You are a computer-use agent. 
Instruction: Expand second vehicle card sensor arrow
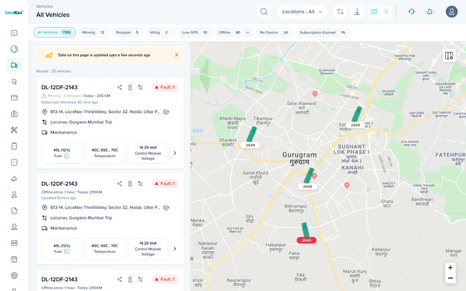tap(175, 248)
